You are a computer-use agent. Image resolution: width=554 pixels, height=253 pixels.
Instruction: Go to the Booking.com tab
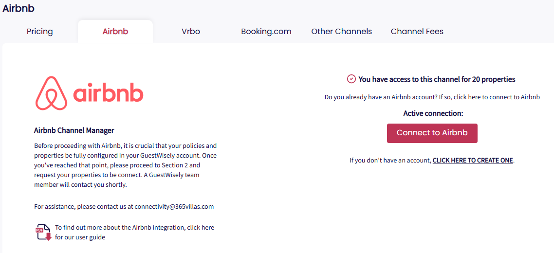pos(266,32)
